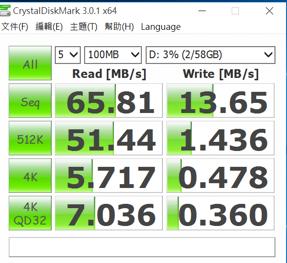
Task: Run all benchmarks with the All button
Action: click(x=30, y=63)
